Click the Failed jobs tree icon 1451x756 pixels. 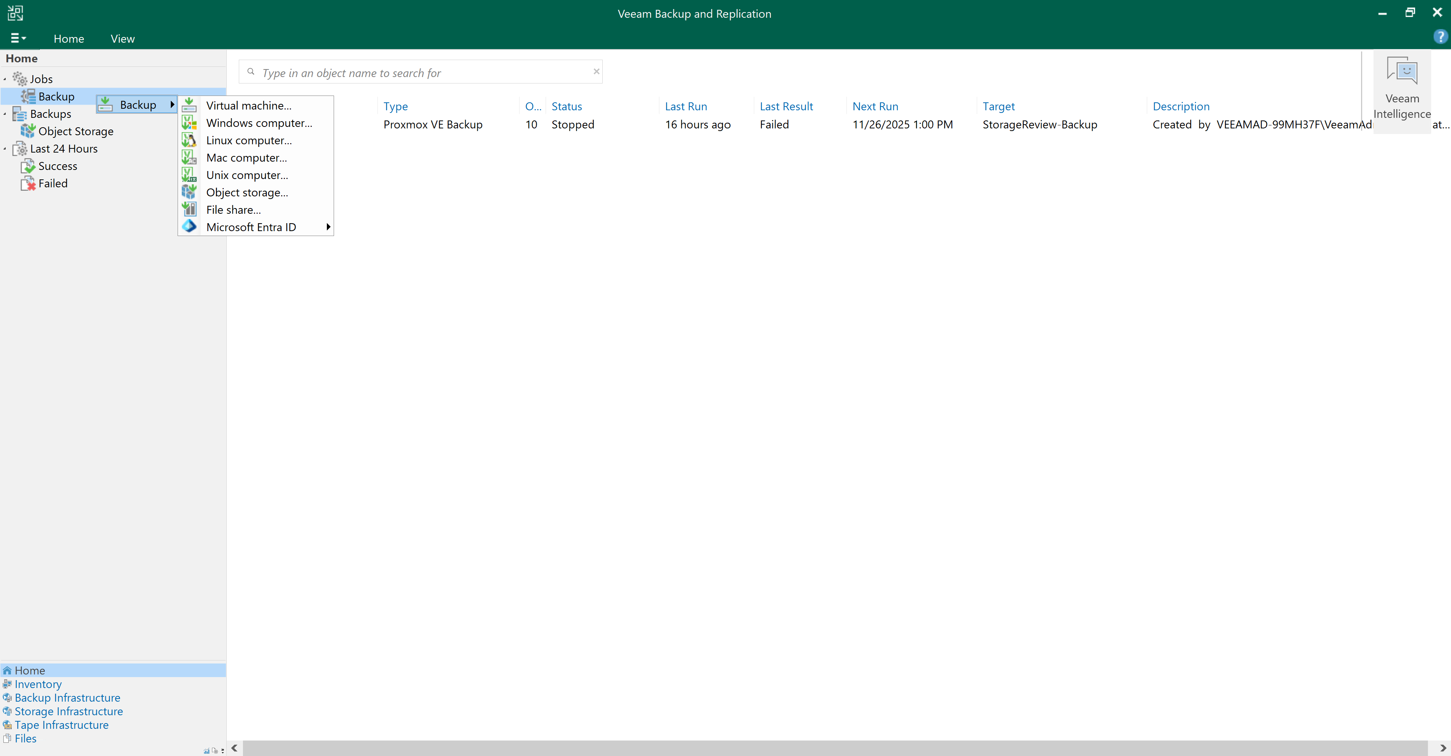point(28,184)
